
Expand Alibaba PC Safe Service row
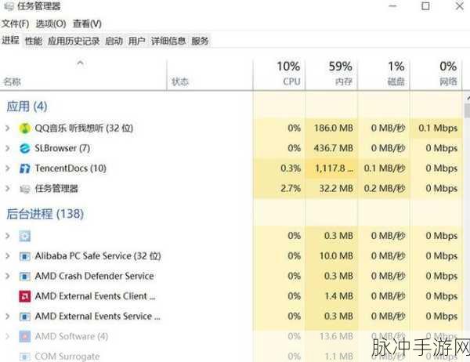(x=8, y=256)
